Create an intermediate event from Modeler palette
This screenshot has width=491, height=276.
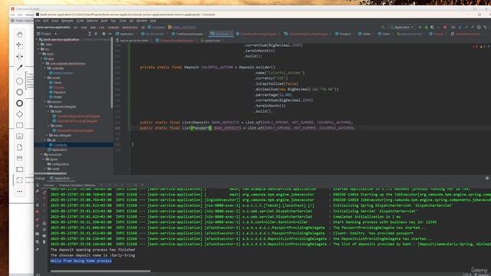(19, 92)
